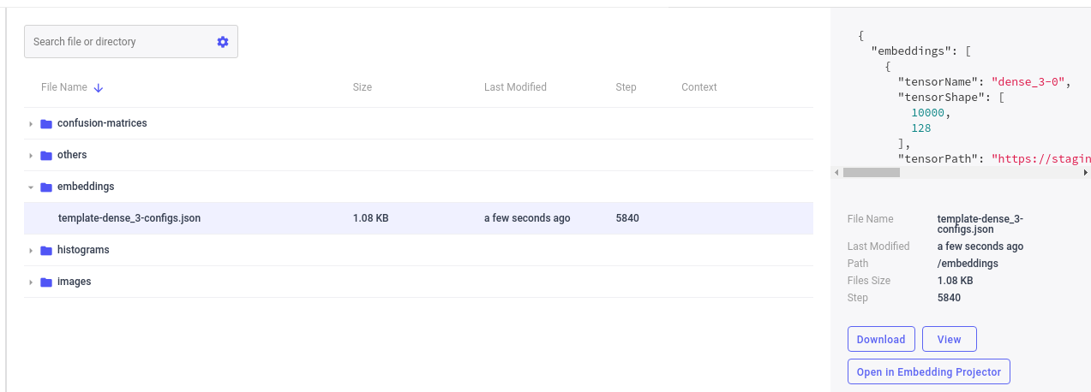Click the Search file or directory field
The image size is (1091, 392).
point(120,42)
